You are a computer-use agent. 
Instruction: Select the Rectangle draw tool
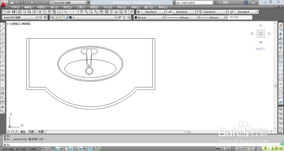coord(3,43)
